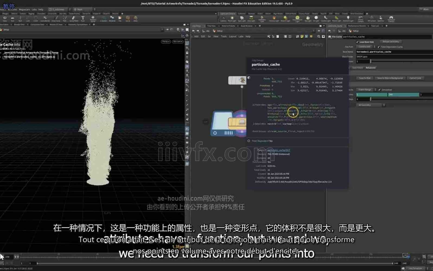Click the Save to Disk button
Viewport: 433px width, 271px height.
click(x=365, y=78)
